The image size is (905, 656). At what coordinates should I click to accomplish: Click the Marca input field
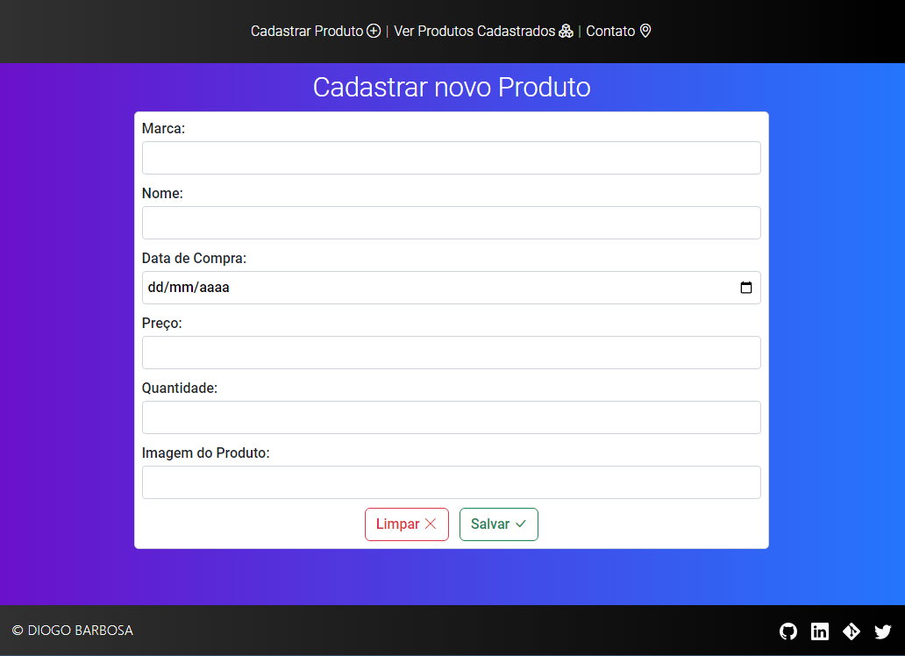[451, 158]
